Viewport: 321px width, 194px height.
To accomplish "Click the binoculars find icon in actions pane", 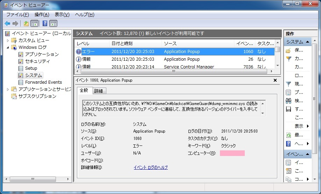I will (288, 101).
